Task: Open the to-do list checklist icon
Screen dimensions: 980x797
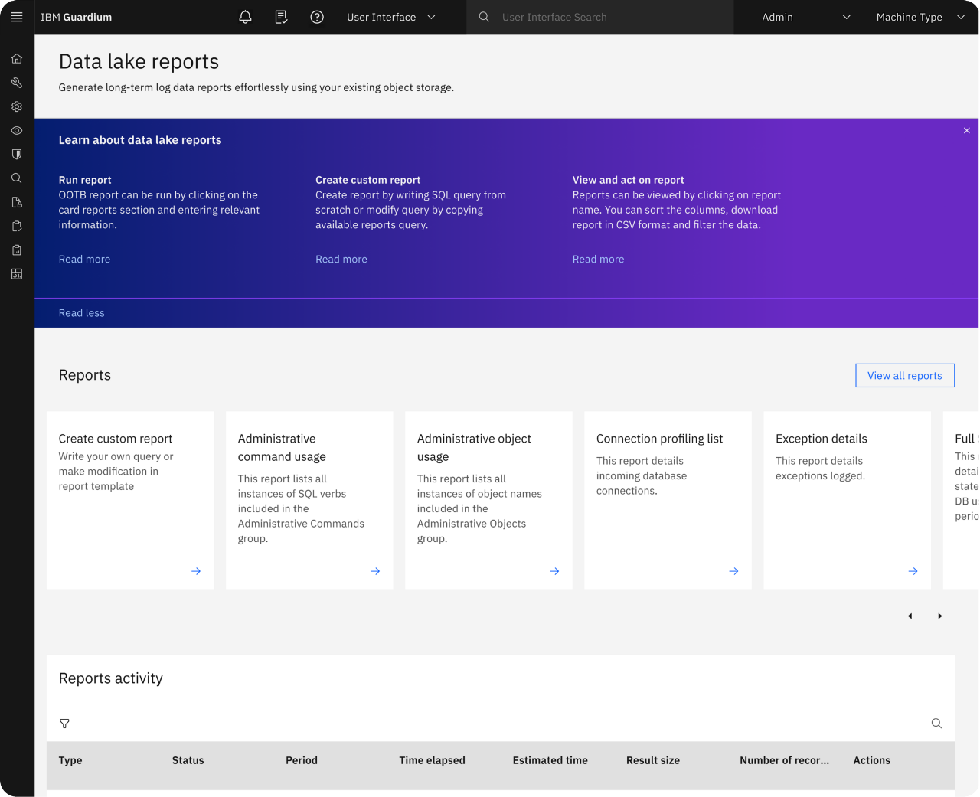Action: pyautogui.click(x=281, y=17)
